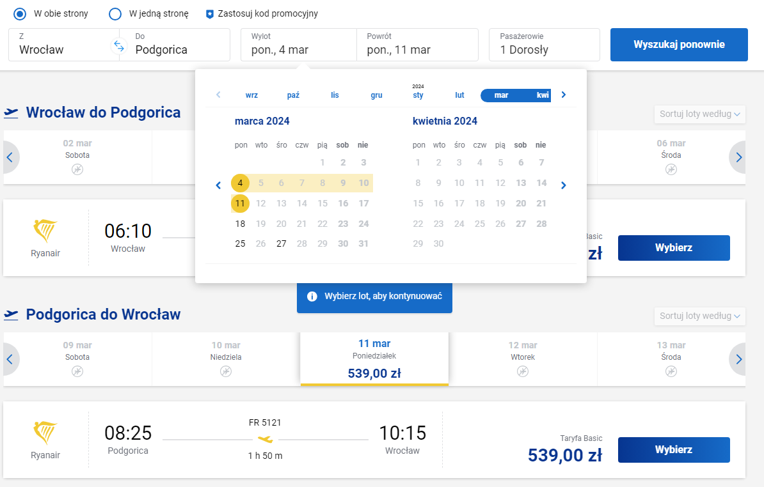Click info icon in continue banner

312,297
